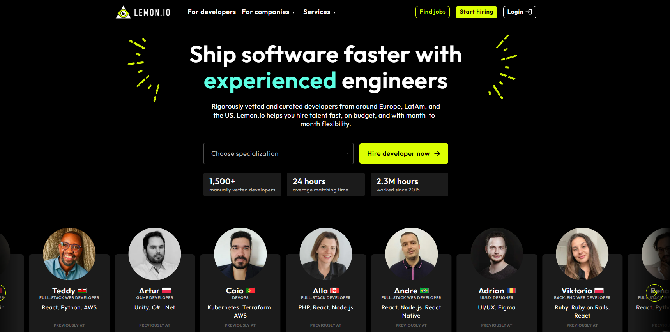Click the 1,500+ vetted developers stat
This screenshot has height=332, width=670.
coord(242,184)
